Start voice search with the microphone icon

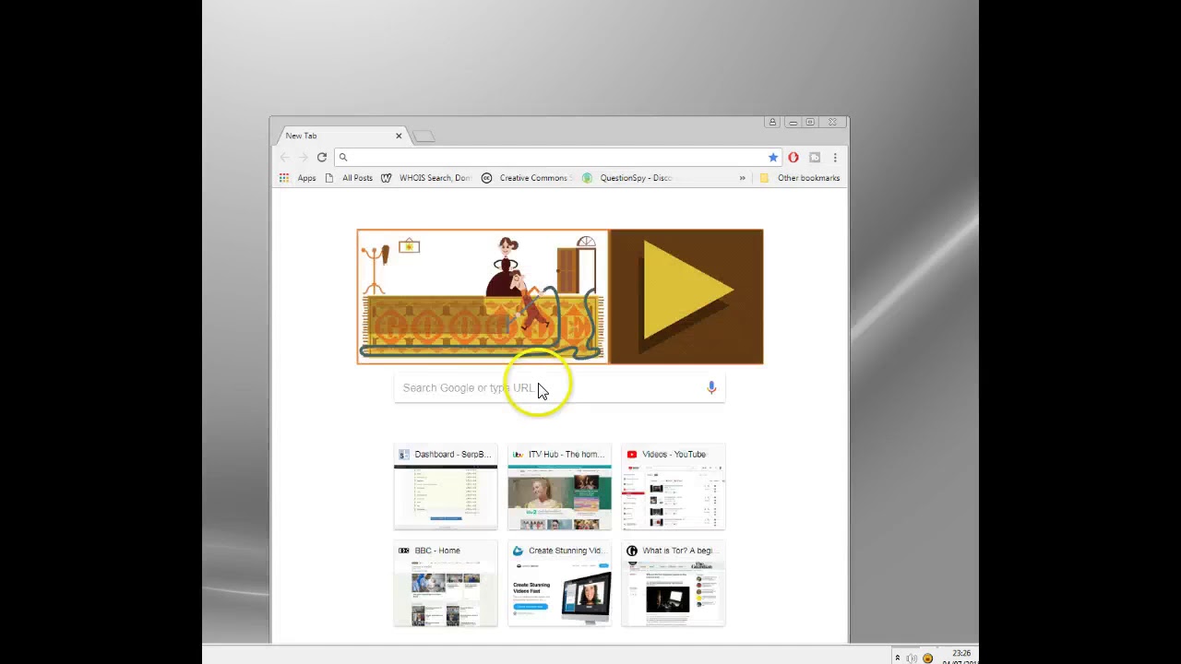(711, 388)
